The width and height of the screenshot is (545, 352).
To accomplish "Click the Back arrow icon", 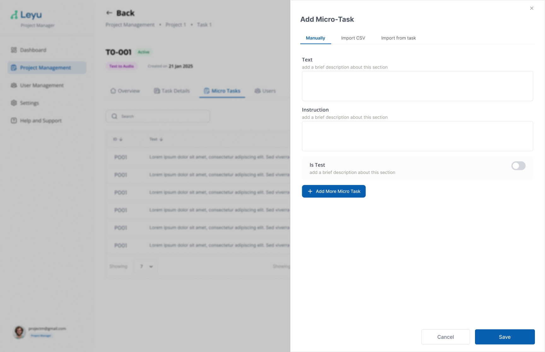I will [x=109, y=13].
